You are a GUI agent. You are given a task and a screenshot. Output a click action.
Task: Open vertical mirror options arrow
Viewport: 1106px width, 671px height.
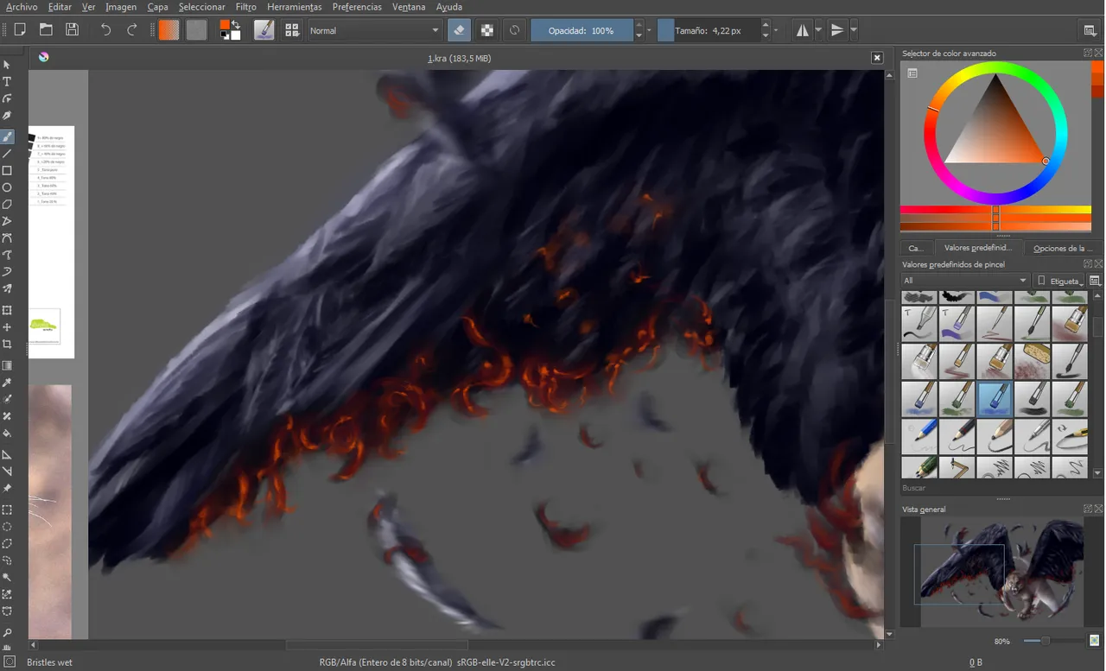point(854,30)
